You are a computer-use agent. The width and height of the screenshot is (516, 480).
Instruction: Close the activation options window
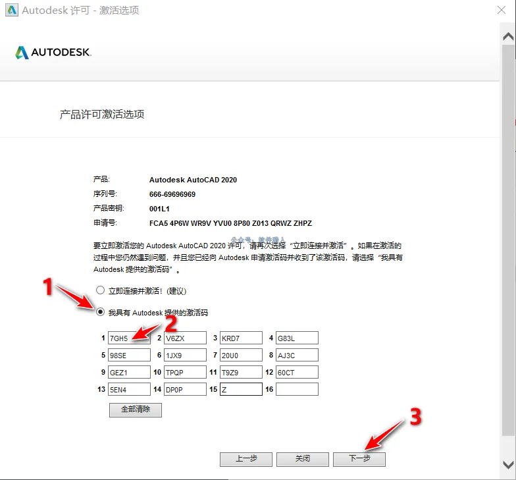tap(502, 10)
